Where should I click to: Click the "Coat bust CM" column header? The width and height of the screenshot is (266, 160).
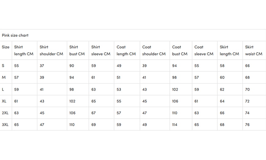coord(180,50)
